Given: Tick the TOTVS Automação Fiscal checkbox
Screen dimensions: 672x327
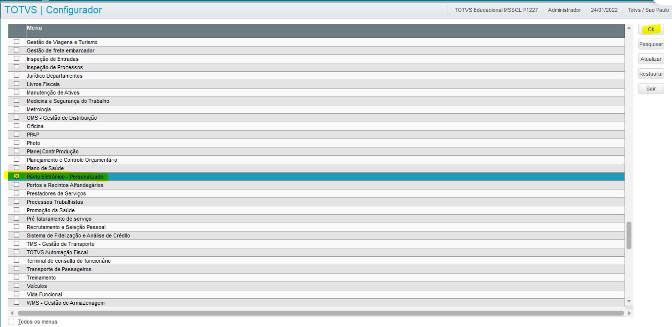Looking at the screenshot, I should pos(16,252).
